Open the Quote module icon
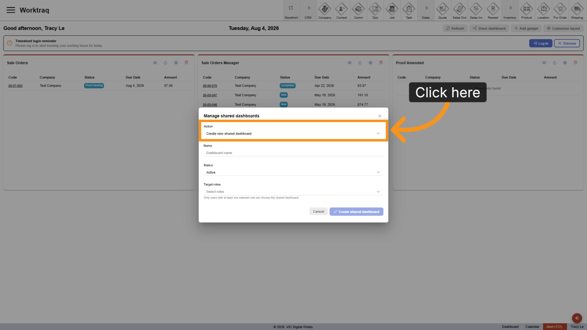Viewport: 587px width, 330px height. (442, 10)
